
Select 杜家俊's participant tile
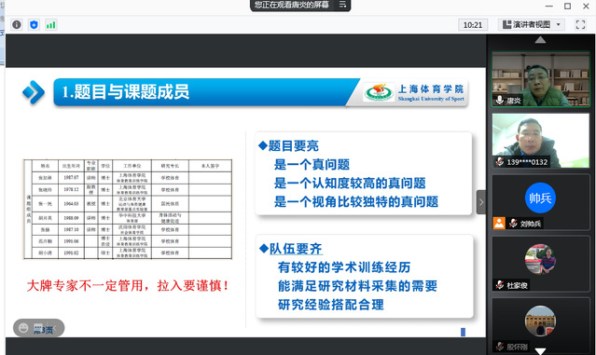coord(540,264)
